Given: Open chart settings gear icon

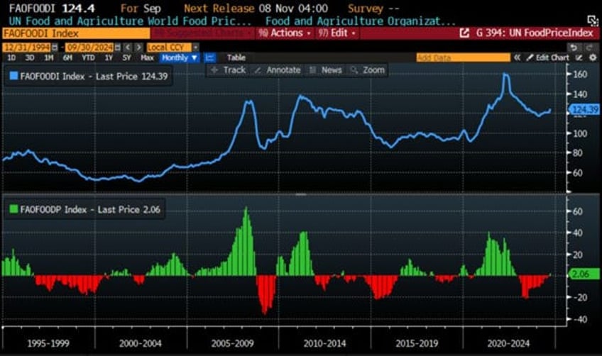Looking at the screenshot, I should pyautogui.click(x=593, y=58).
